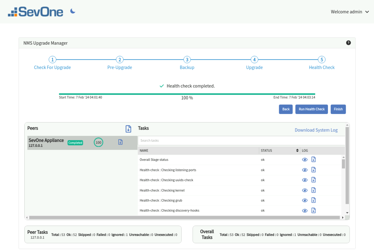View log for Checking kernel
374x250 pixels.
pyautogui.click(x=305, y=190)
